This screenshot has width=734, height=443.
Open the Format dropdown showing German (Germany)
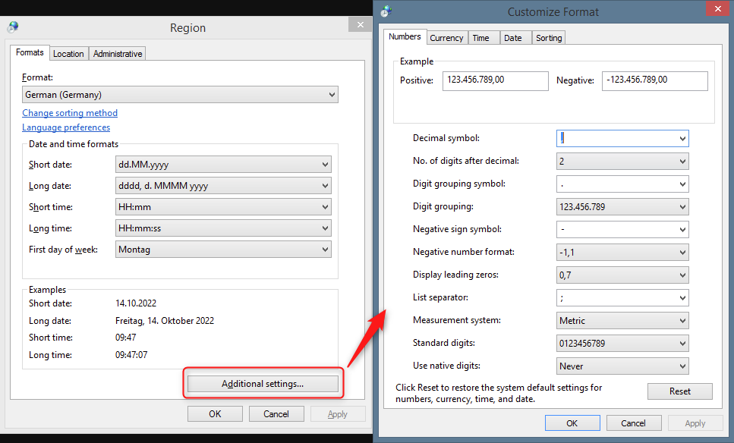point(180,95)
